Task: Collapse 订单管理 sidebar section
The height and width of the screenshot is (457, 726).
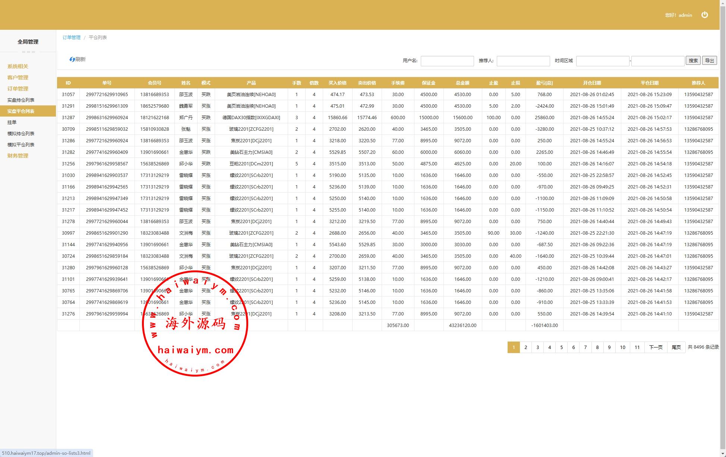Action: point(18,89)
